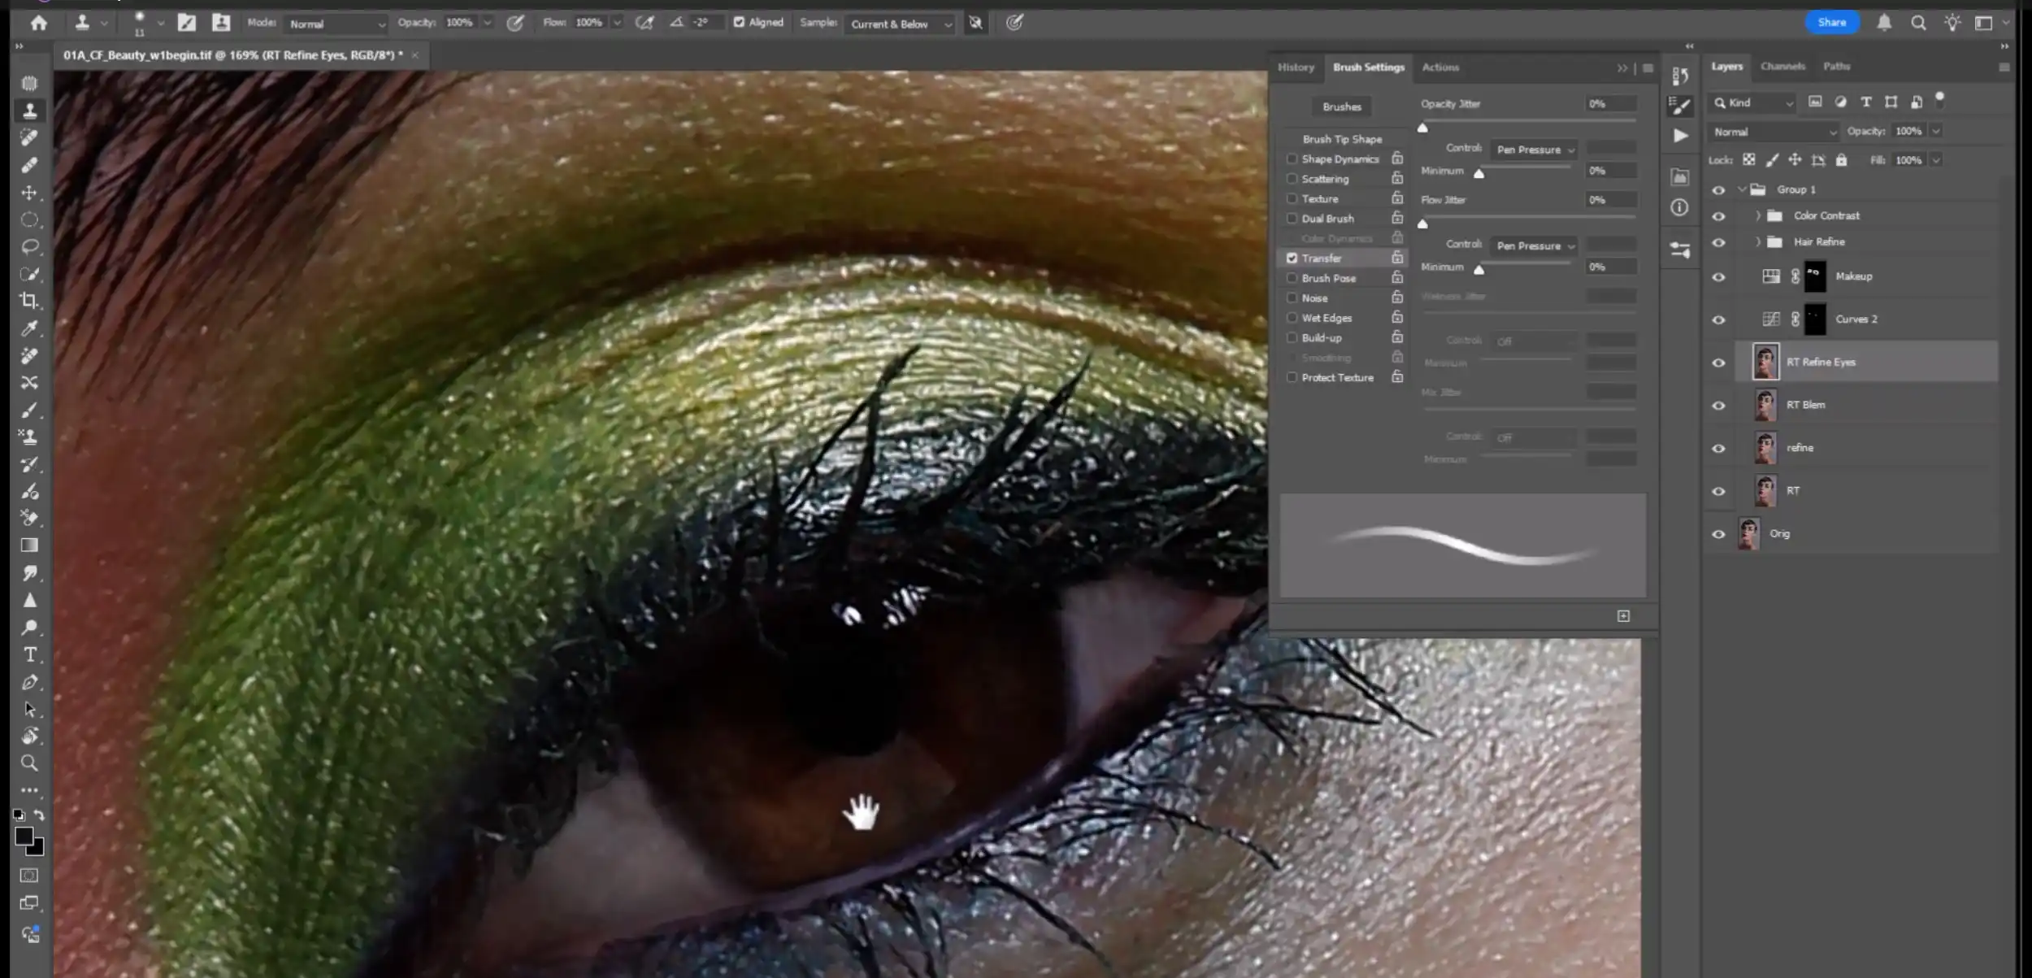Image resolution: width=2032 pixels, height=978 pixels.
Task: Hide the Orig layer
Action: [1718, 534]
